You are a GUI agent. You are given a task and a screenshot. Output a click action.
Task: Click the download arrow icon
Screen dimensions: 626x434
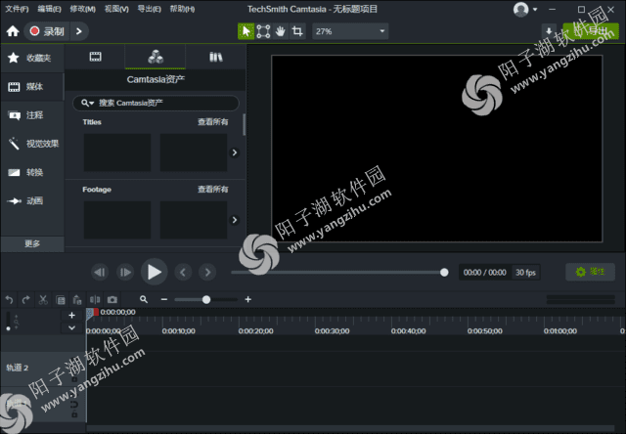pos(549,31)
